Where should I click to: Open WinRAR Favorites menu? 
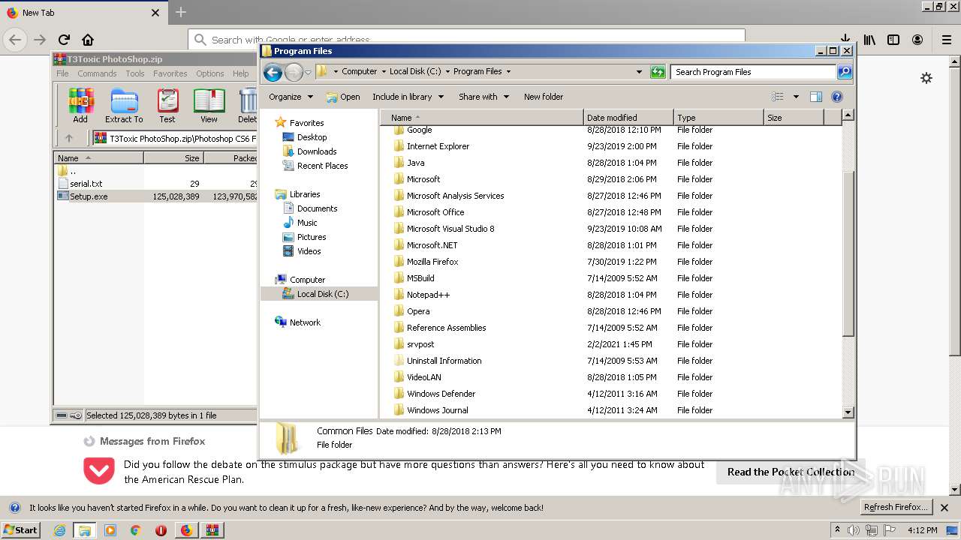tap(170, 73)
